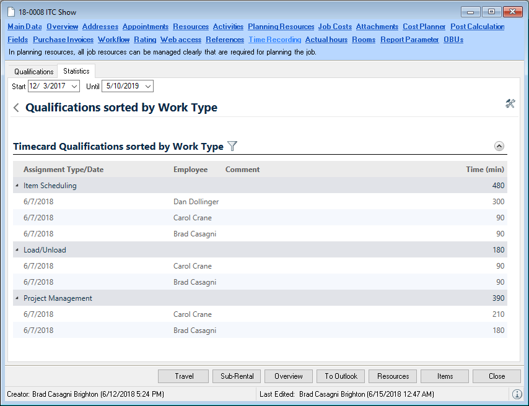Collapse the Item Scheduling group
The width and height of the screenshot is (529, 406).
17,186
